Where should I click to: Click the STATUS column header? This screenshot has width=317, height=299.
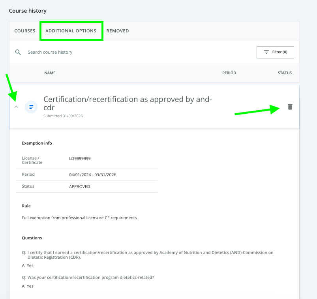[x=285, y=73]
